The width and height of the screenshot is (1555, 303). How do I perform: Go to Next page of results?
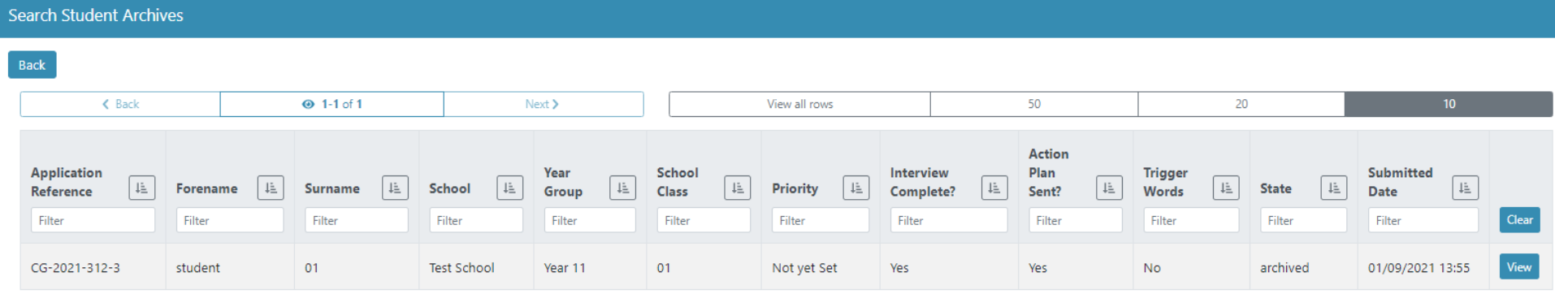coord(544,104)
